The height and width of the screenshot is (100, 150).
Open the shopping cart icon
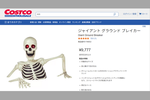pyautogui.click(x=140, y=14)
